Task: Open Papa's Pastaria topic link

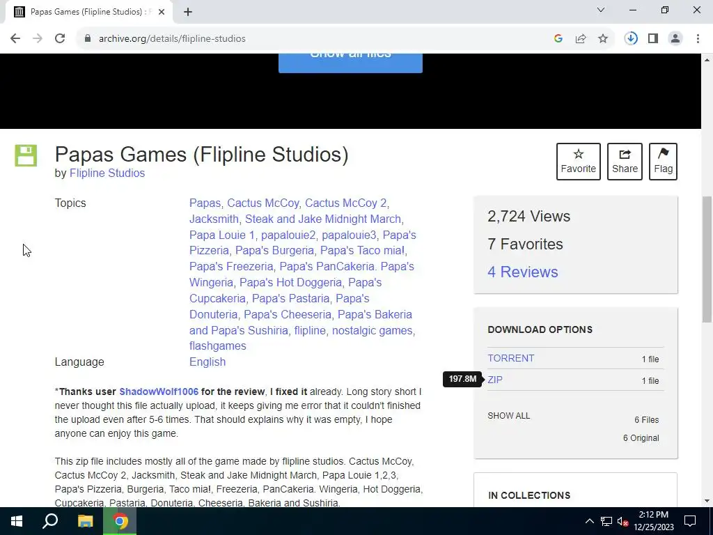Action: (x=290, y=298)
